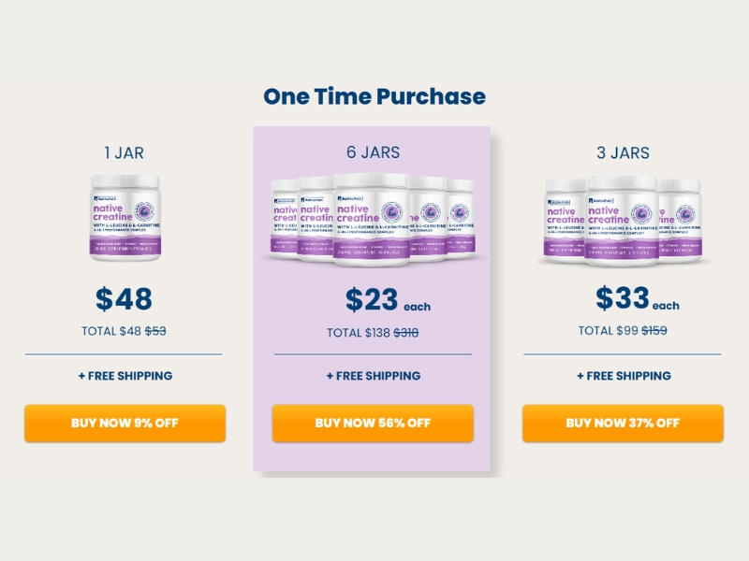Viewport: 749px width, 561px height.
Task: Click the BUY NOW 9% OFF button
Action: point(125,423)
